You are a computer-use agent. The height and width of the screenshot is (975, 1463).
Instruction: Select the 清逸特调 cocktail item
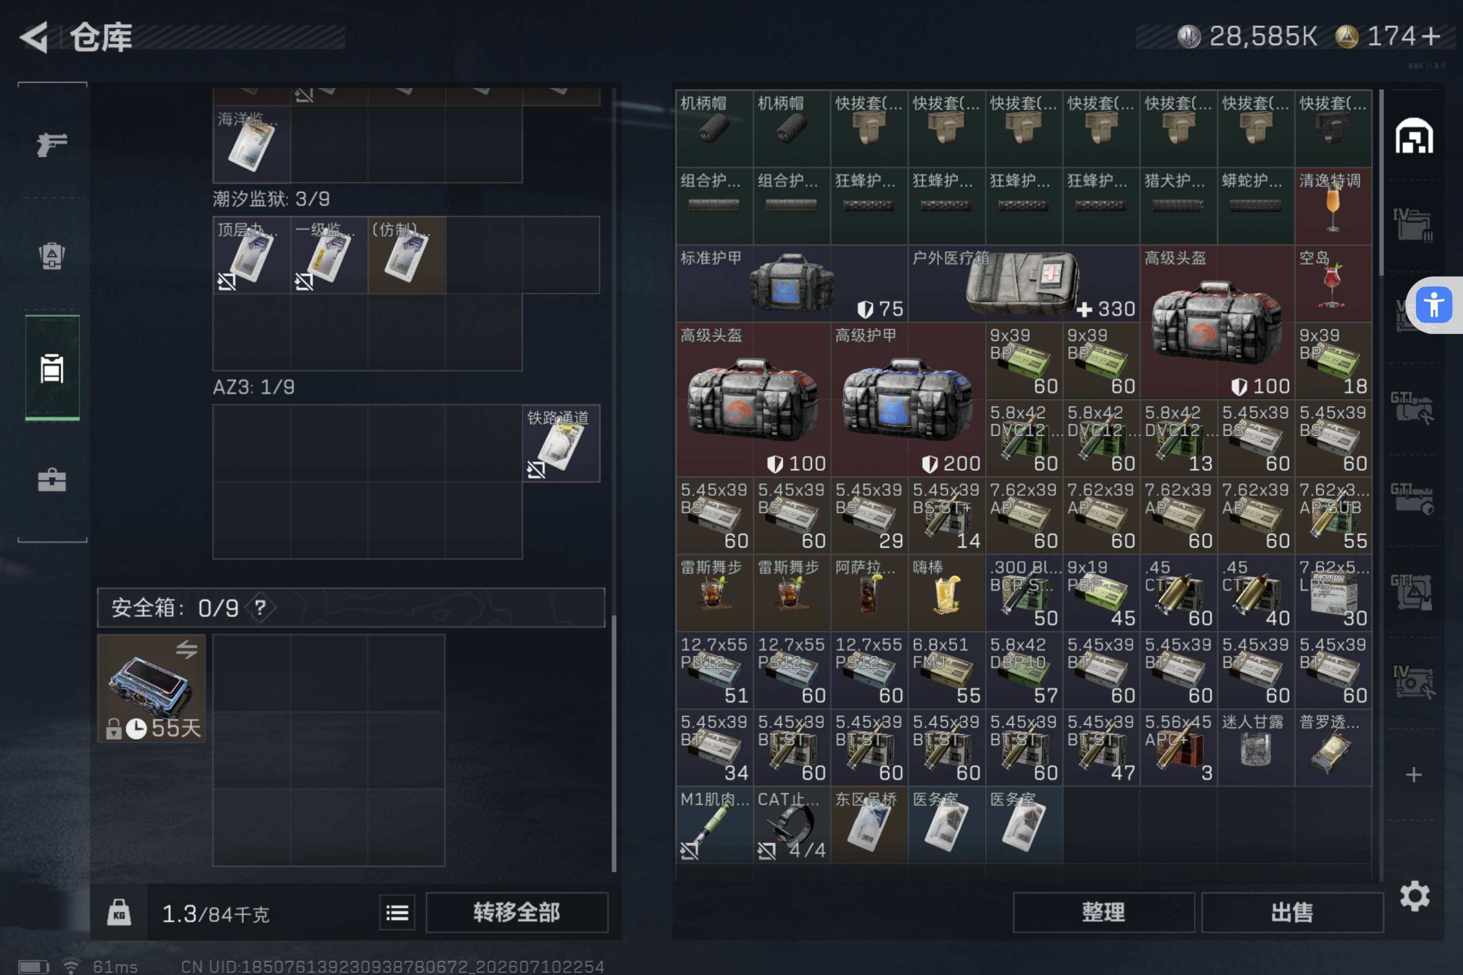tap(1333, 206)
